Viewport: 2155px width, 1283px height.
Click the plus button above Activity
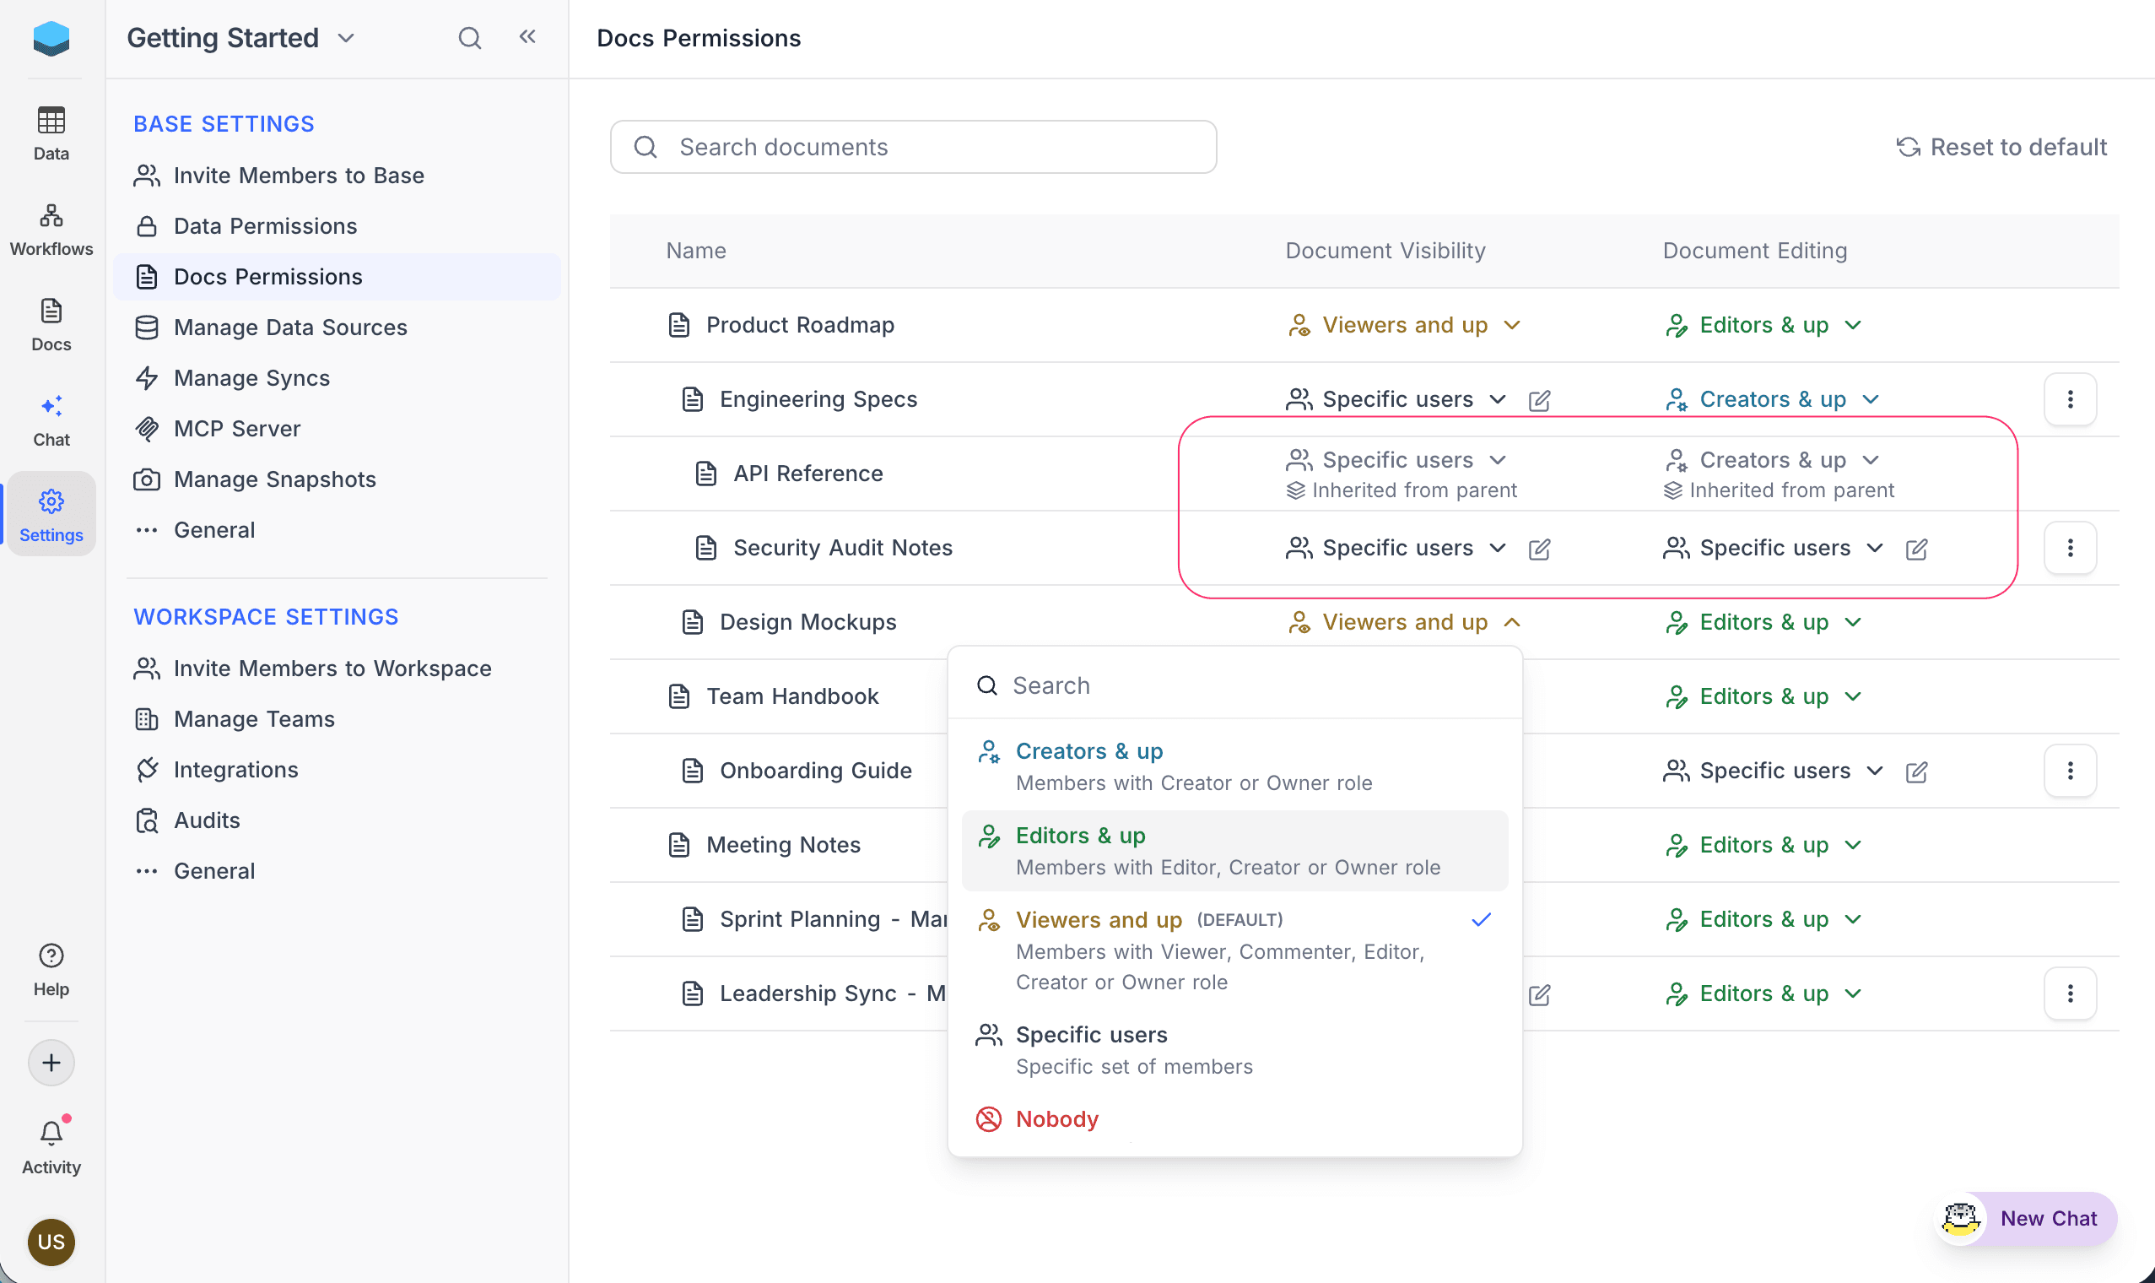click(x=51, y=1062)
